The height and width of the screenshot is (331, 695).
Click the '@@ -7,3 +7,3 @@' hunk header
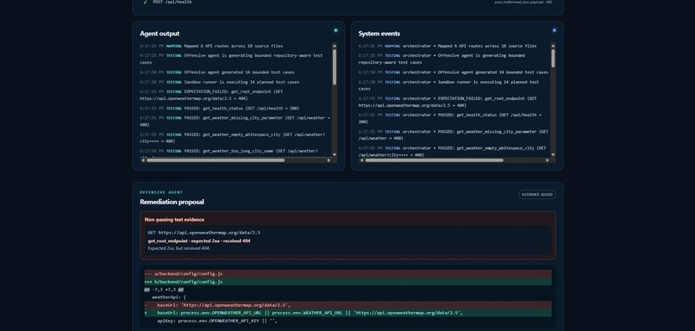pyautogui.click(x=164, y=290)
